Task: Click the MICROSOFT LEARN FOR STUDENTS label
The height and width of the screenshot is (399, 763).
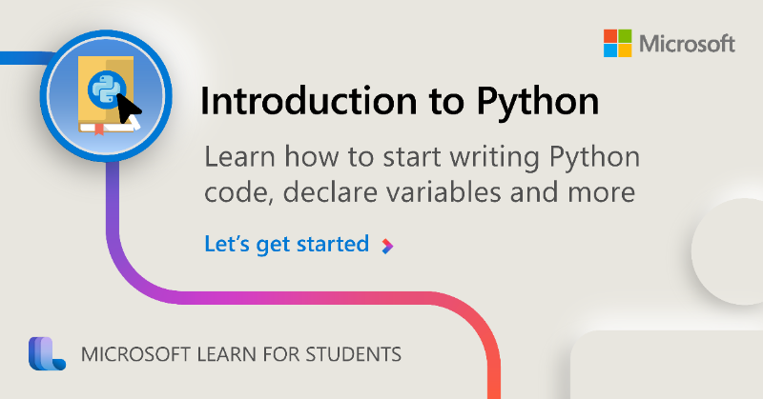Action: [x=241, y=354]
